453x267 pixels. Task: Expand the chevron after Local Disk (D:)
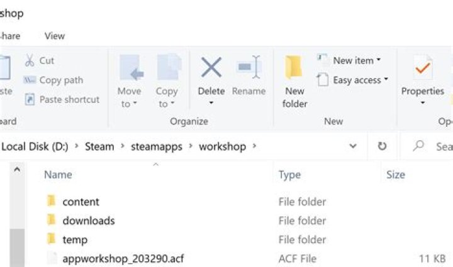pos(77,146)
